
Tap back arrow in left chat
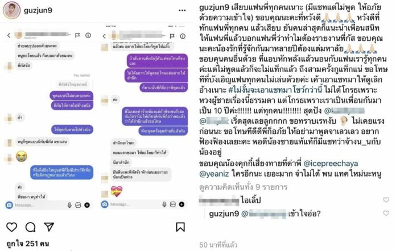(9, 35)
